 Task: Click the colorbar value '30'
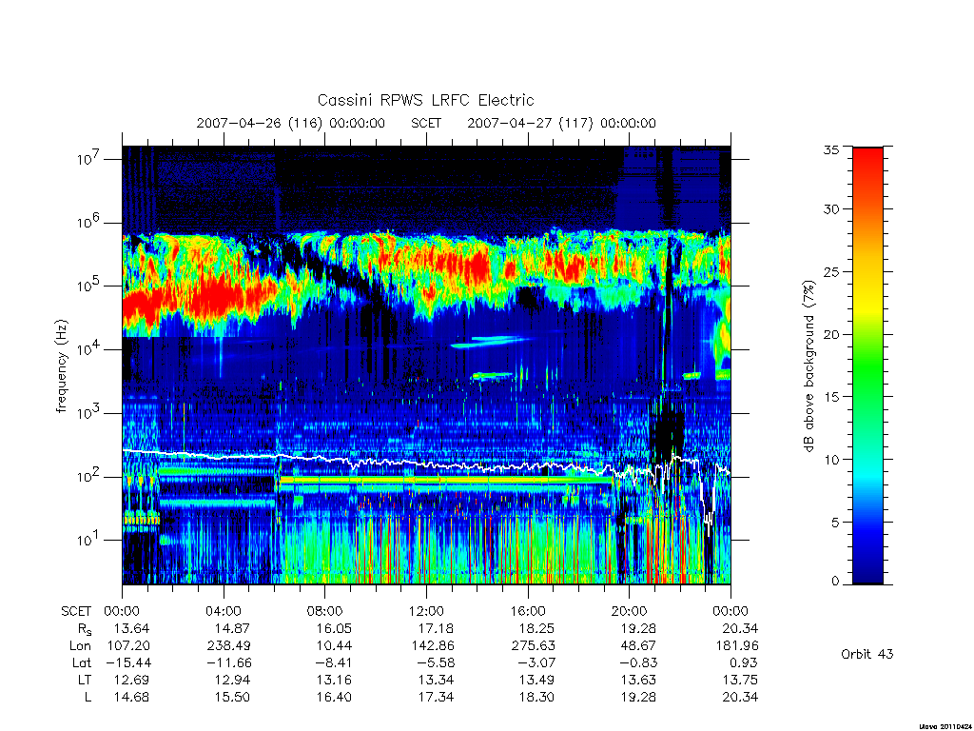[x=831, y=209]
